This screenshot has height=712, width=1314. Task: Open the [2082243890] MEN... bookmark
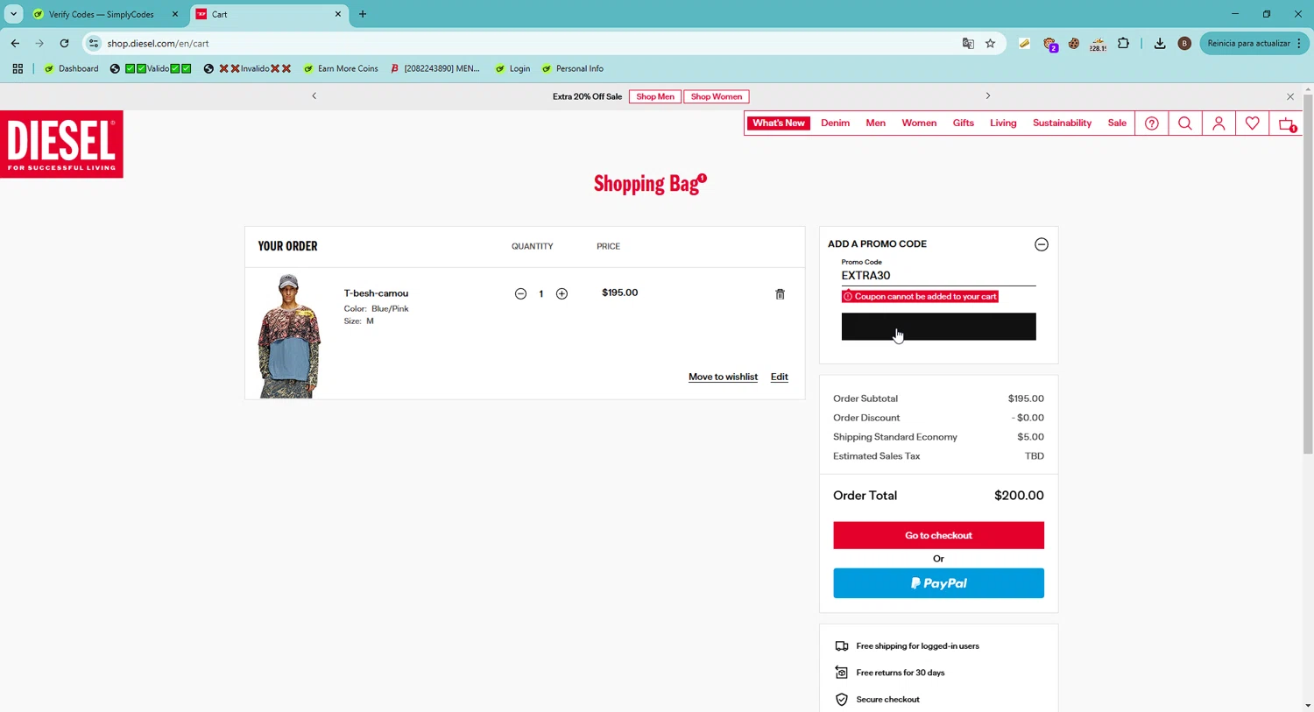click(x=435, y=68)
